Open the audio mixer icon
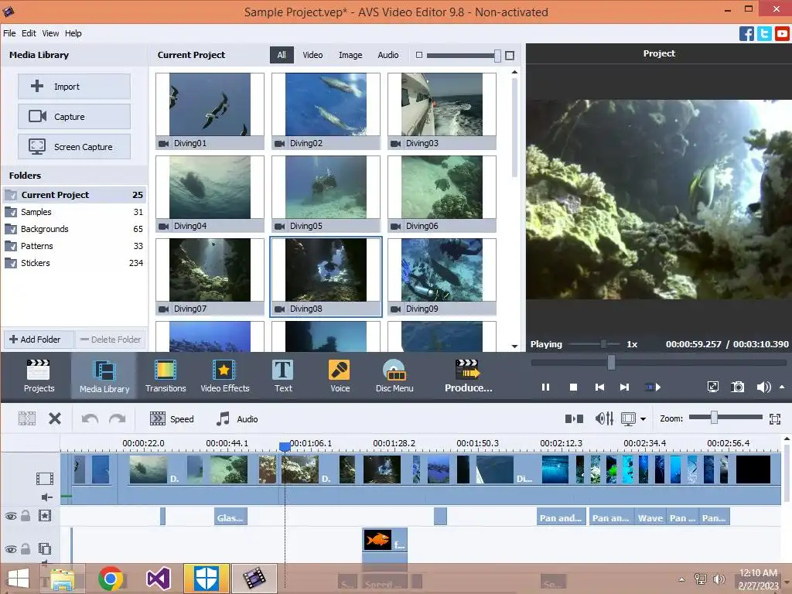Image resolution: width=792 pixels, height=594 pixels. (604, 418)
